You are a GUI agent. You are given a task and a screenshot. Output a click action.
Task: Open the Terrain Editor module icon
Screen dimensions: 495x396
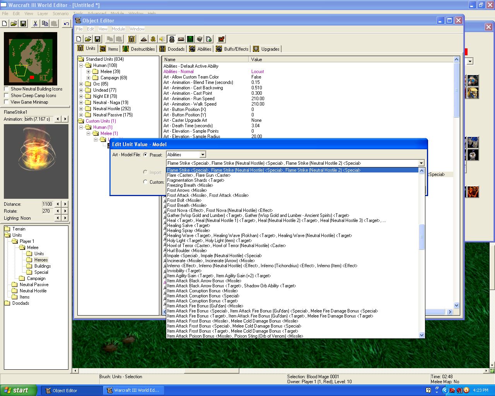point(144,39)
